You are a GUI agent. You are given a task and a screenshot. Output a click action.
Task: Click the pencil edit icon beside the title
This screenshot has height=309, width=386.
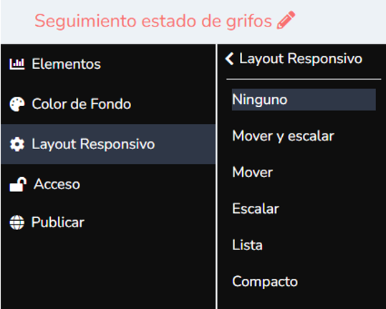(286, 20)
